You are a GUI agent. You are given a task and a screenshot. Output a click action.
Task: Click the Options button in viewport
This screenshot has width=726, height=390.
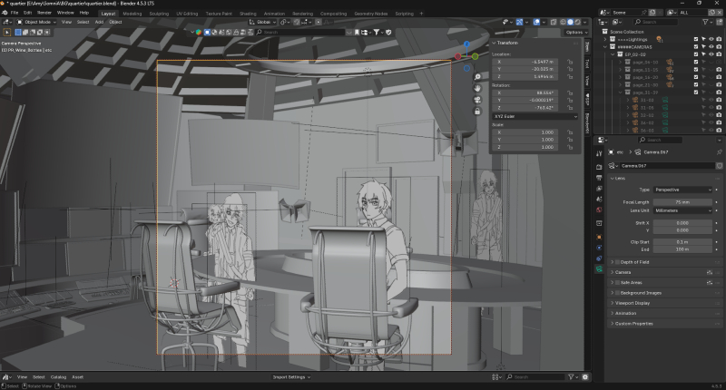[574, 32]
